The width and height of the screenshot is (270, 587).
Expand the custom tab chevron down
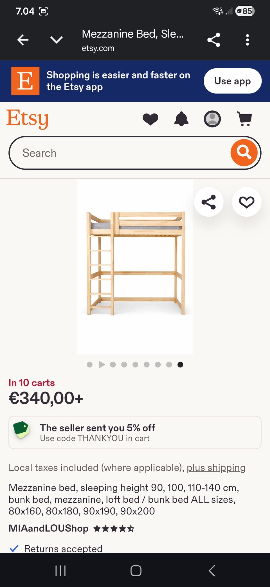(56, 40)
